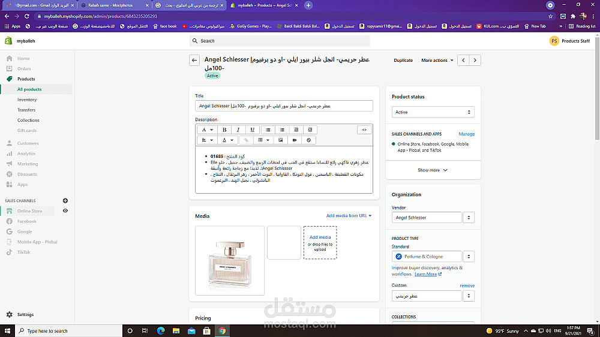Screen dimensions: 600x337
Task: Open Analytics in the sidebar
Action: [x=26, y=154]
